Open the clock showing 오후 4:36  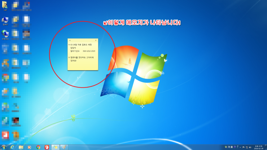click(258, 147)
